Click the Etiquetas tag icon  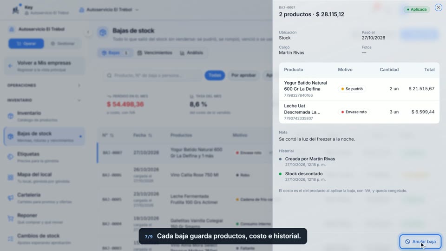(11, 157)
